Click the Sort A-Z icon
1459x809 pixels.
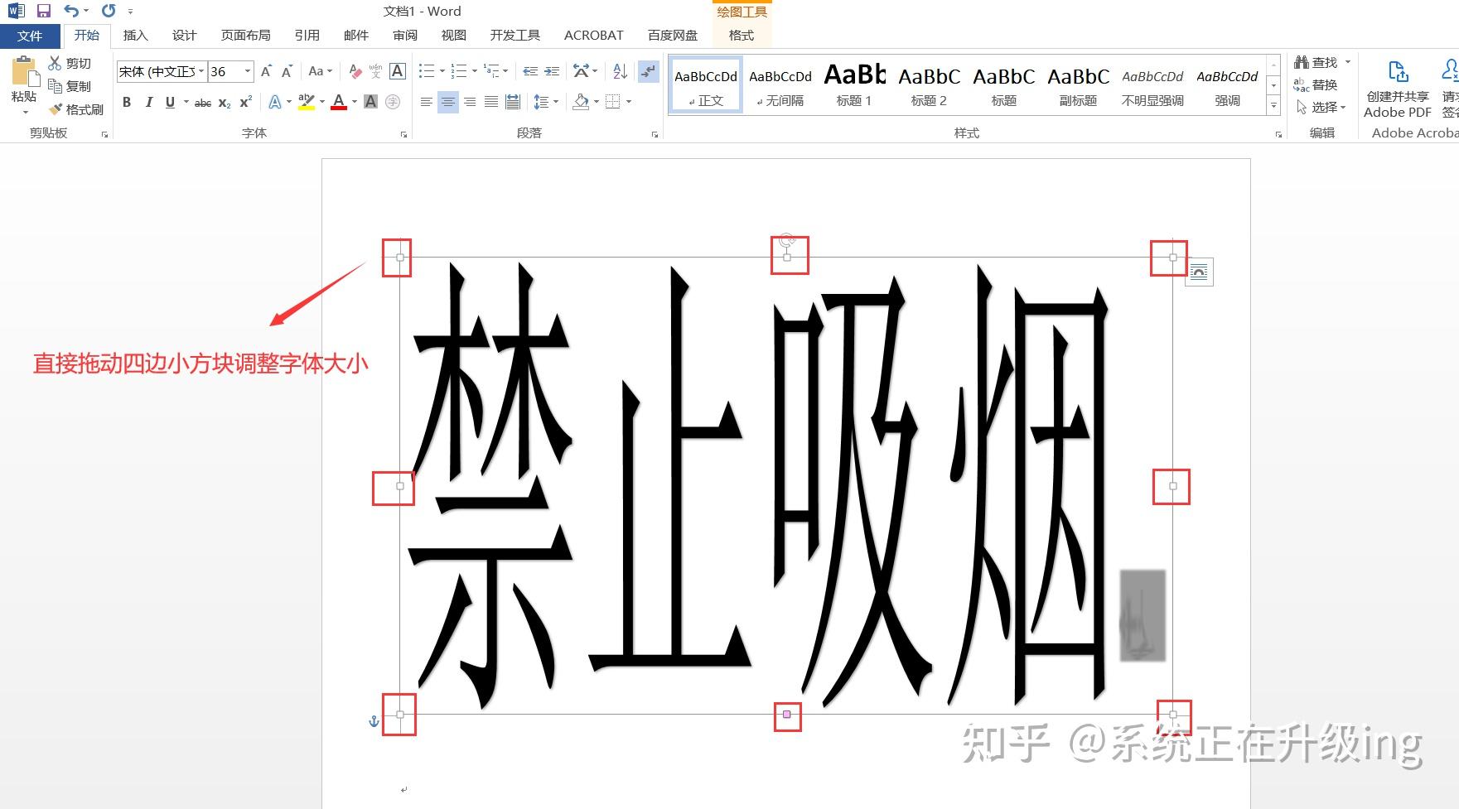[620, 71]
